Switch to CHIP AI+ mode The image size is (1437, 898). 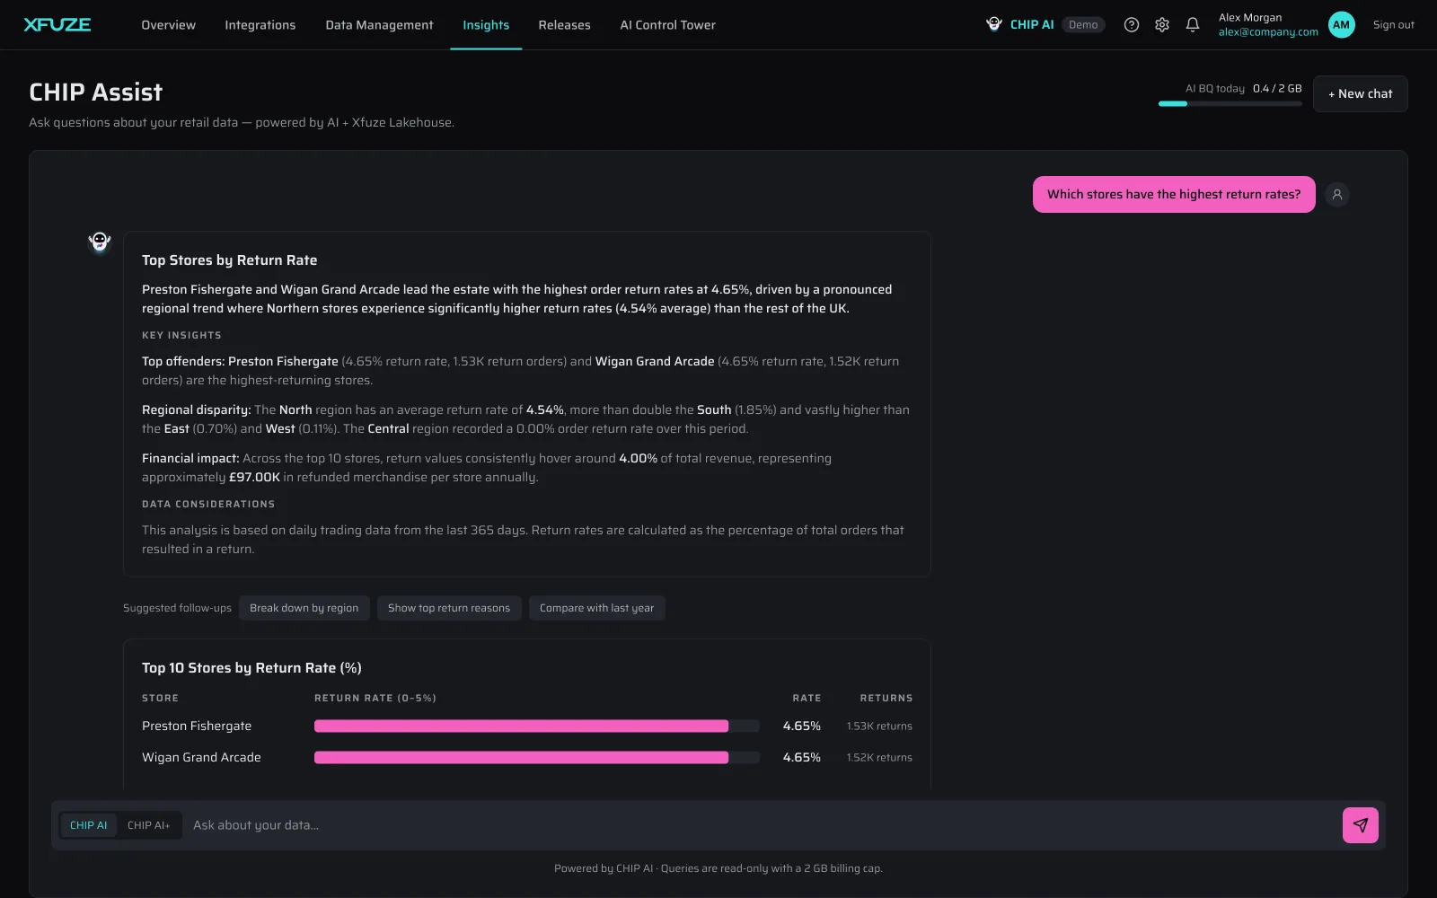(148, 825)
